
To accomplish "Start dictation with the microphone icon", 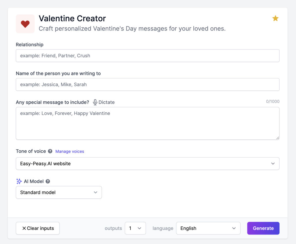I will [95, 102].
